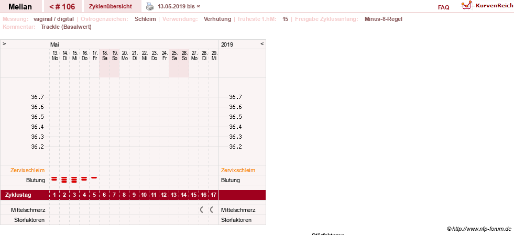Select cycle day 12 cell
Viewport: 514px width, 235px height.
pyautogui.click(x=164, y=195)
